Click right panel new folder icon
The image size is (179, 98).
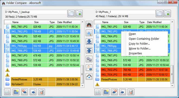point(106,92)
